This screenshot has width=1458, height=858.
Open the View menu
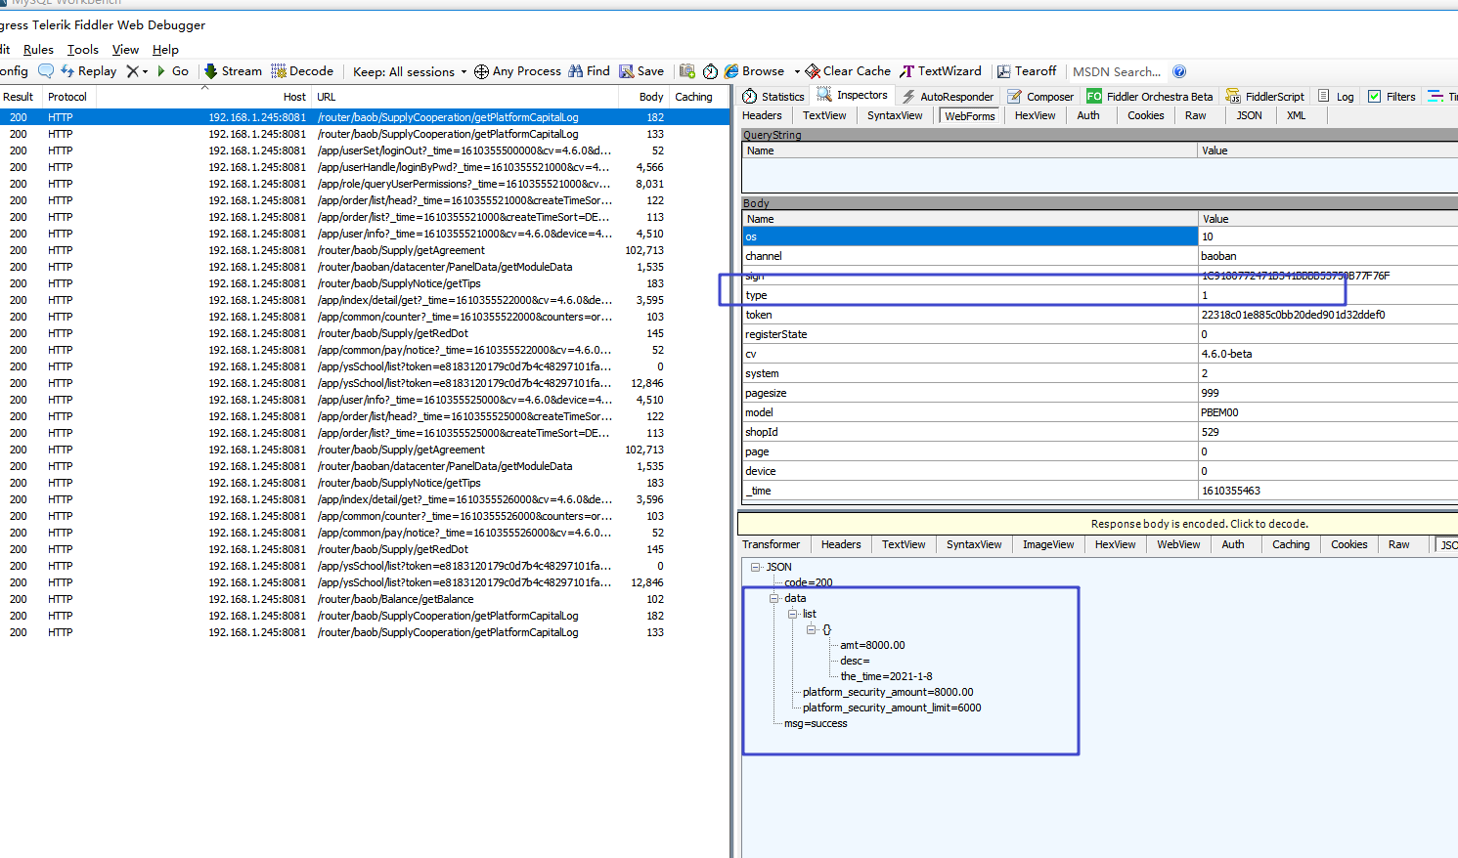[x=125, y=49]
